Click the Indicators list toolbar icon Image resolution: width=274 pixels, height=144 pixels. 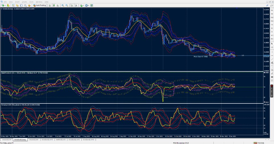click(81, 5)
